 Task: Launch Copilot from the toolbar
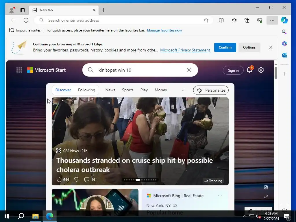(284, 20)
